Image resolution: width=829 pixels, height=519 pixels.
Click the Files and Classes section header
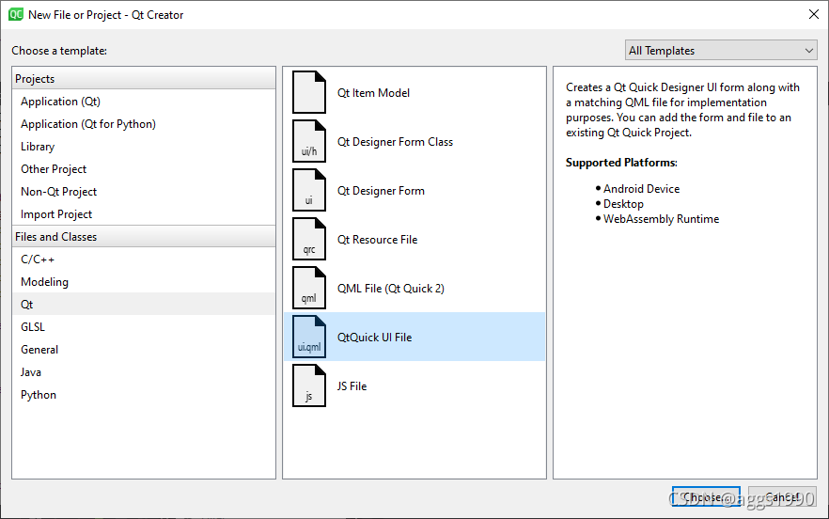(143, 237)
